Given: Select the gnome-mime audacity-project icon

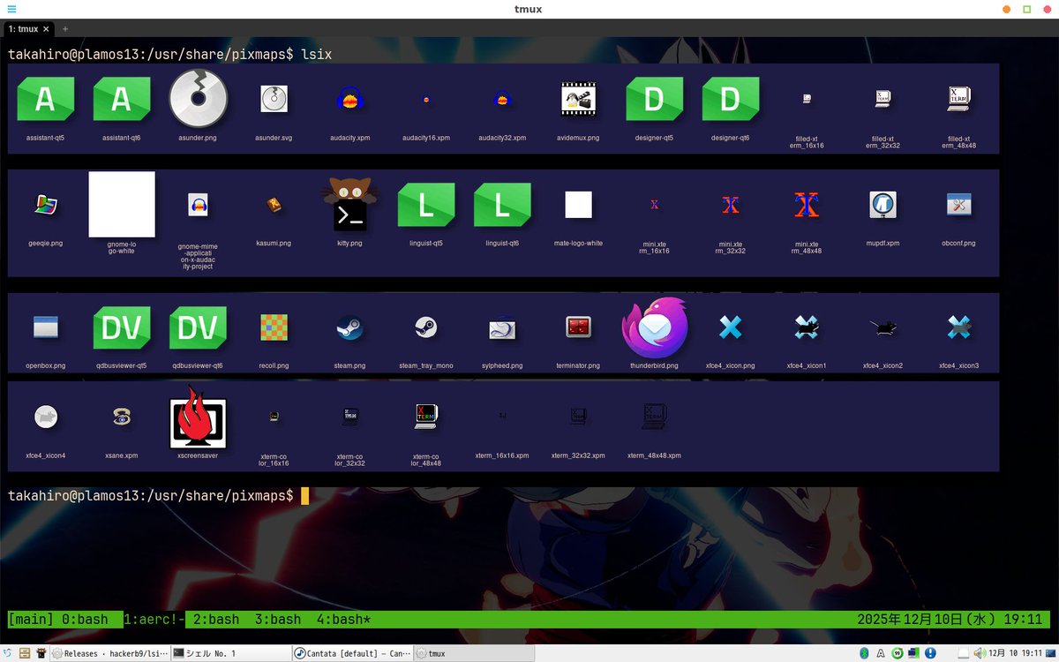Looking at the screenshot, I should pos(198,205).
